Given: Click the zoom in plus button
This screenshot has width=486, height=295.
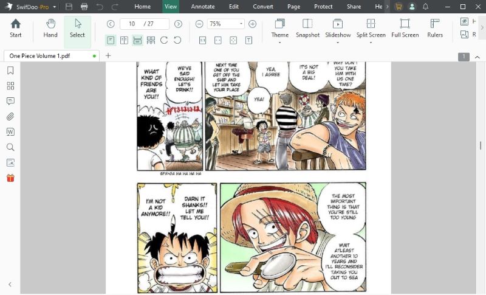Looking at the screenshot, I should pyautogui.click(x=253, y=24).
